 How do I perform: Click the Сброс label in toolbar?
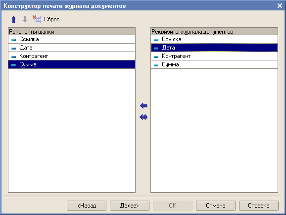tap(52, 19)
